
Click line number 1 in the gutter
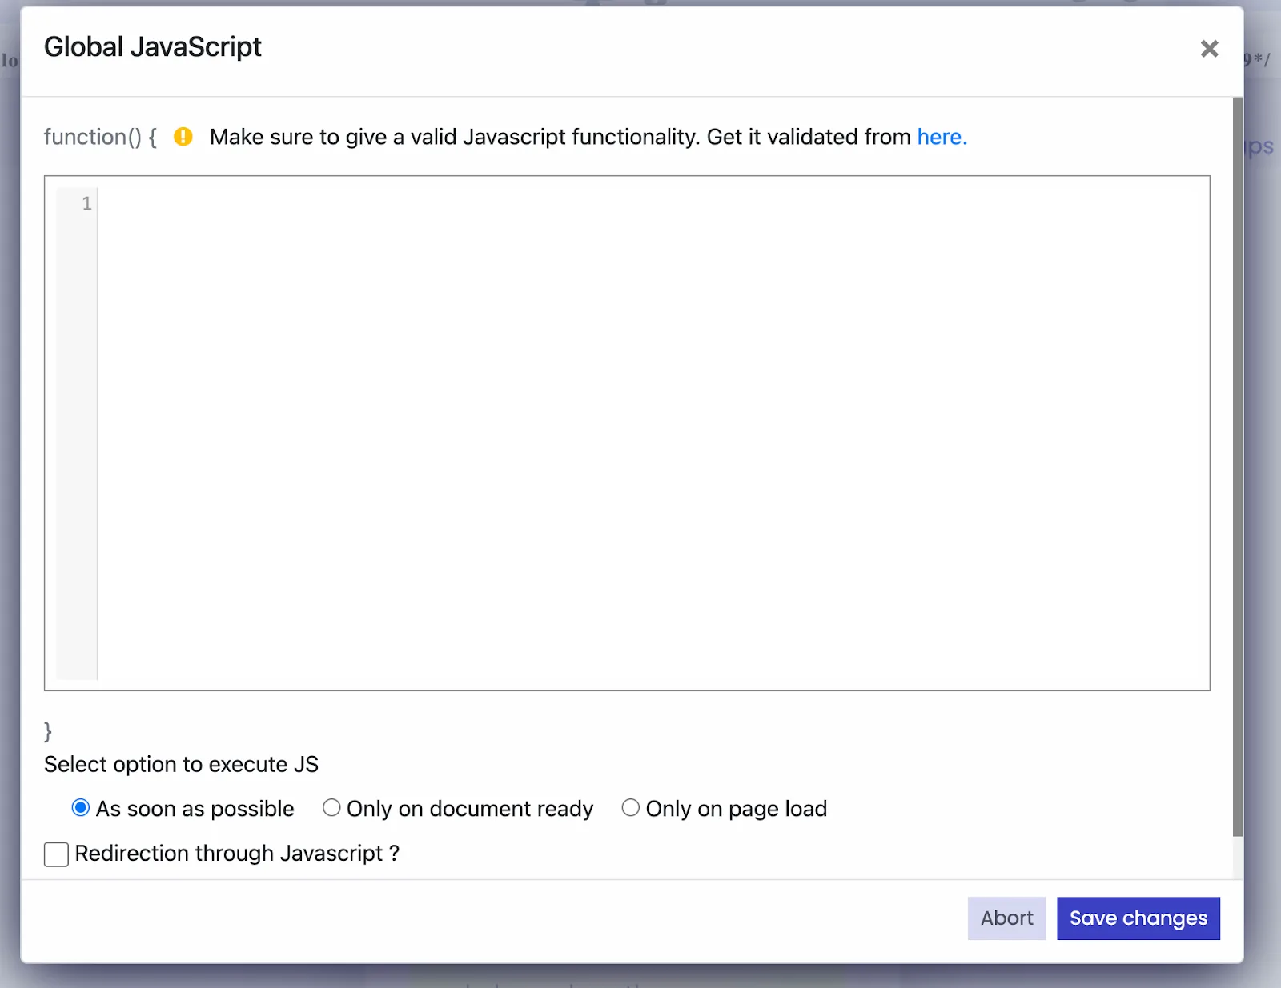tap(86, 203)
